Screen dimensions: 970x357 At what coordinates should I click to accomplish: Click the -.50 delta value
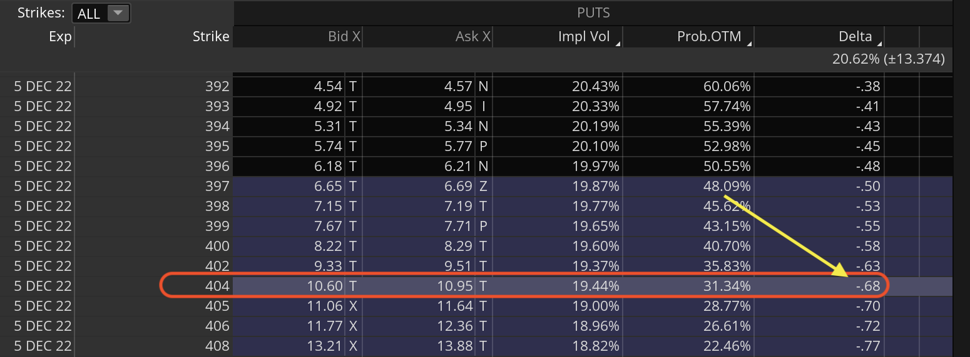point(867,186)
